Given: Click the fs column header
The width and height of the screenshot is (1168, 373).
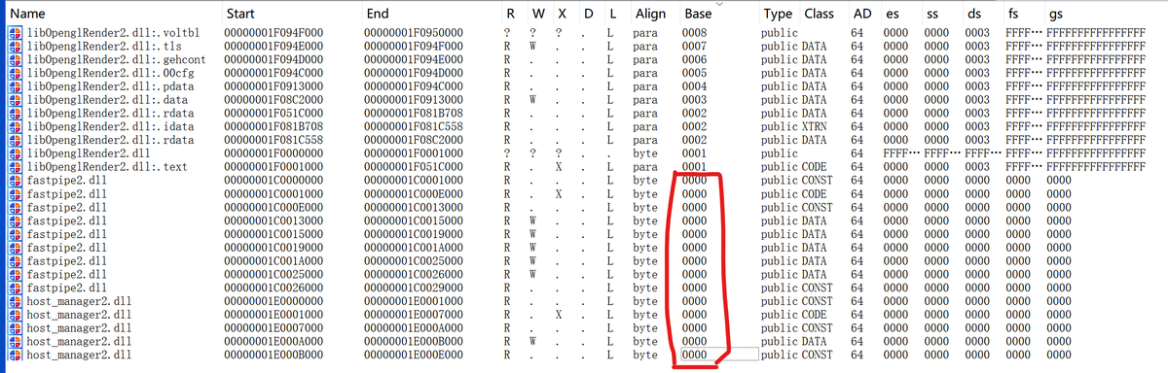Looking at the screenshot, I should 1013,15.
